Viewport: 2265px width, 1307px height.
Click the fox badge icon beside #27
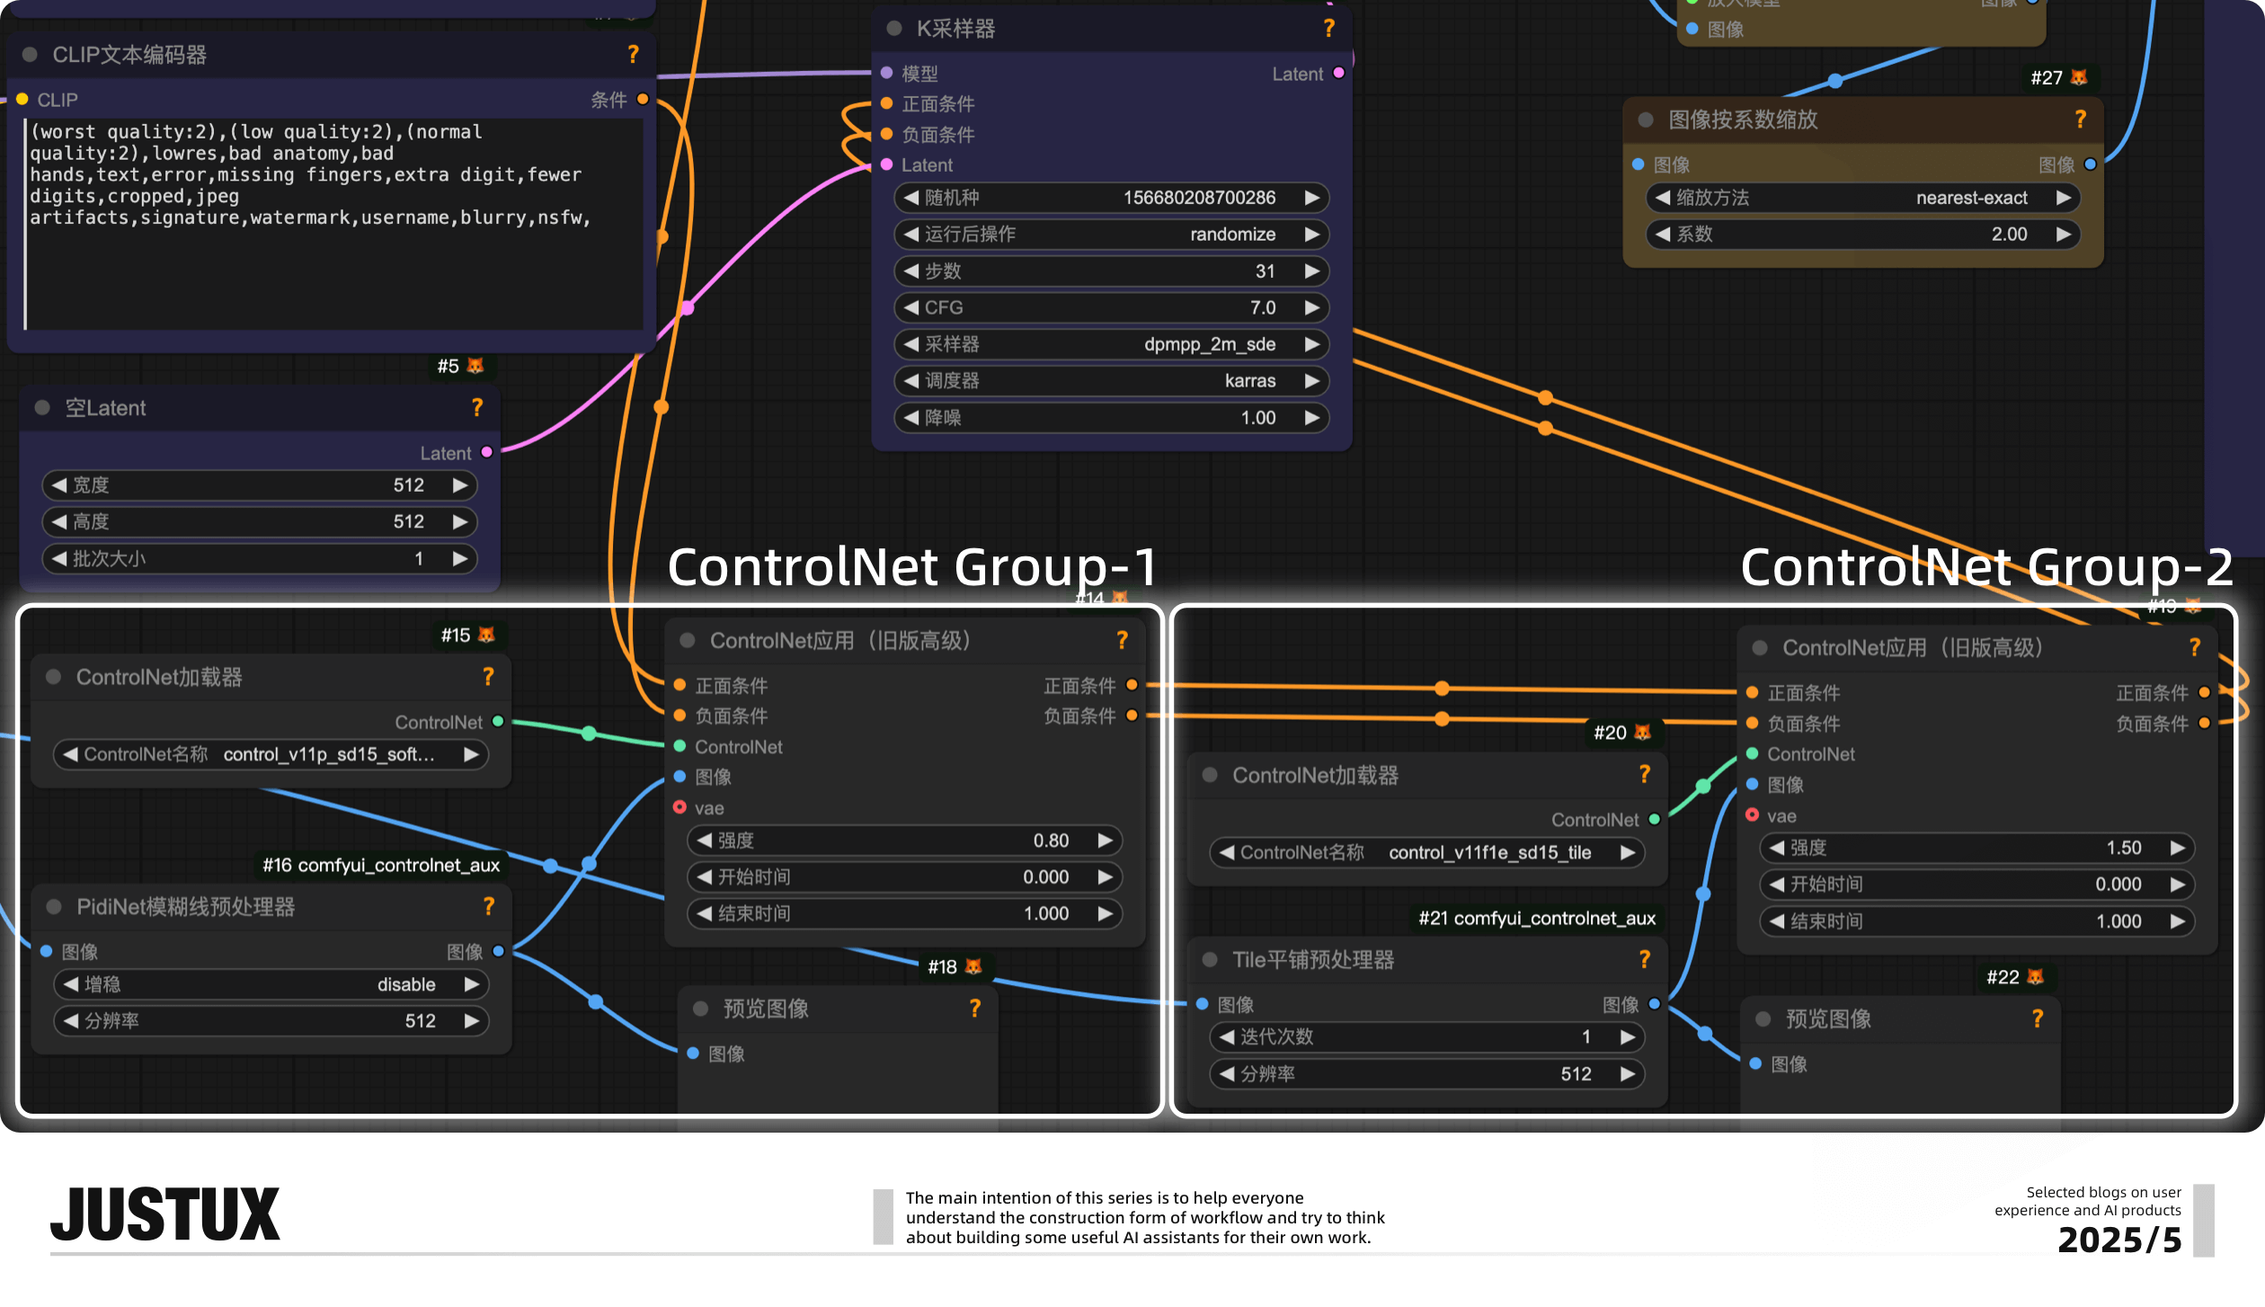click(2079, 78)
